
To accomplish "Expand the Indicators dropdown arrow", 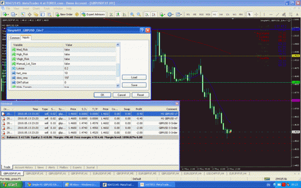I will 165,14.
